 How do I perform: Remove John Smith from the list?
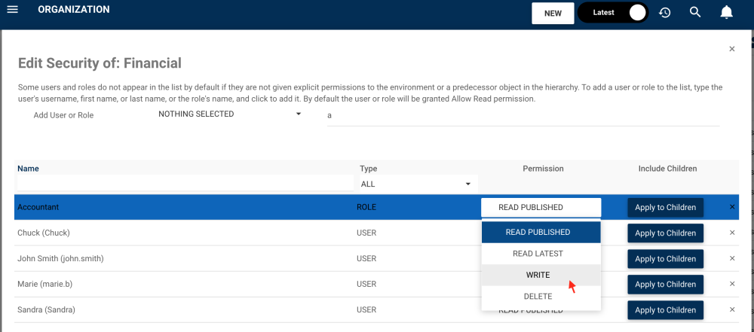click(732, 258)
